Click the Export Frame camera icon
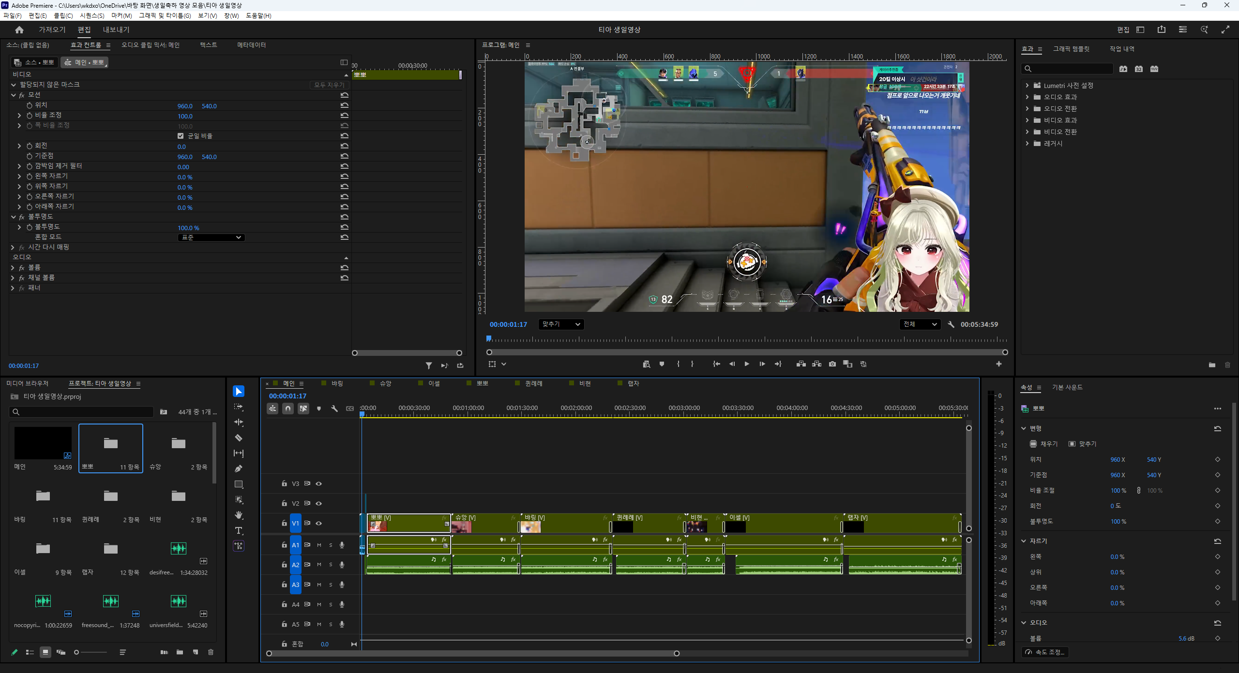Screen dimensions: 1239x673 (x=832, y=364)
